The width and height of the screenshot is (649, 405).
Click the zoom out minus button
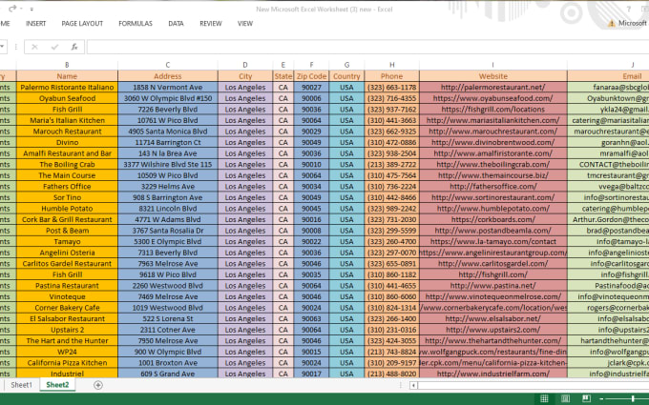(601, 398)
